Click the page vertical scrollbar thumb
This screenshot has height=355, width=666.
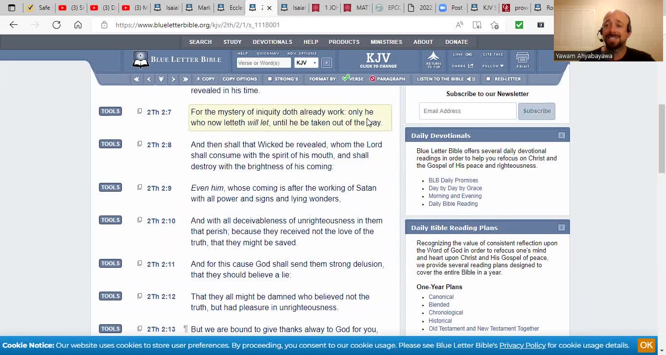tap(662, 138)
